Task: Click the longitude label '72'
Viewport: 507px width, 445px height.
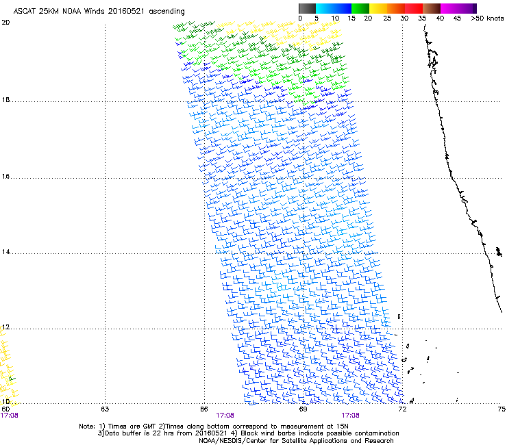Action: pos(402,409)
